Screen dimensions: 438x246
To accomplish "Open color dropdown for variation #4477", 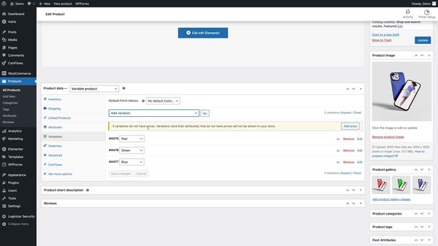I will [131, 162].
